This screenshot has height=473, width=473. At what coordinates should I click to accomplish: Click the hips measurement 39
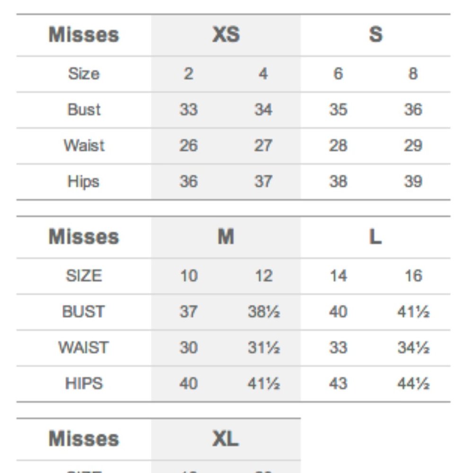pos(413,182)
